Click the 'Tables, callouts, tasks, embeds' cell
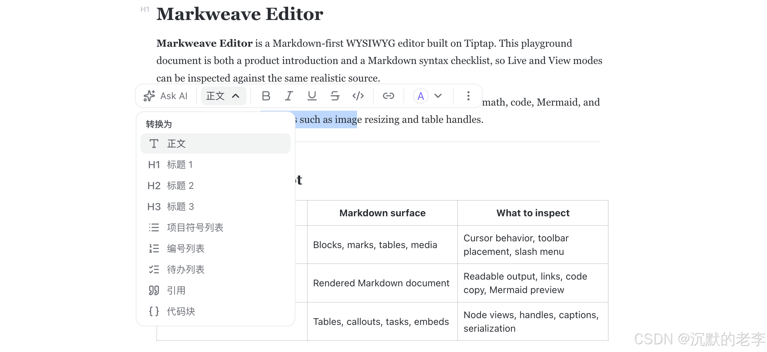Screen dimensions: 767x352 coord(382,322)
